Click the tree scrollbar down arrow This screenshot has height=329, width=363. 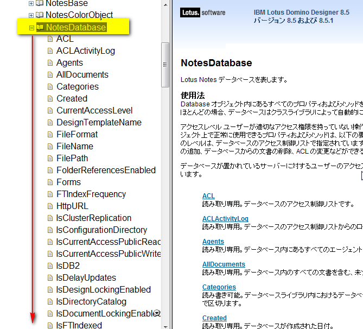pos(165,327)
